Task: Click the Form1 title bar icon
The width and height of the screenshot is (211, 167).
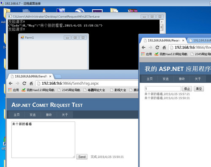Action: tap(22, 38)
